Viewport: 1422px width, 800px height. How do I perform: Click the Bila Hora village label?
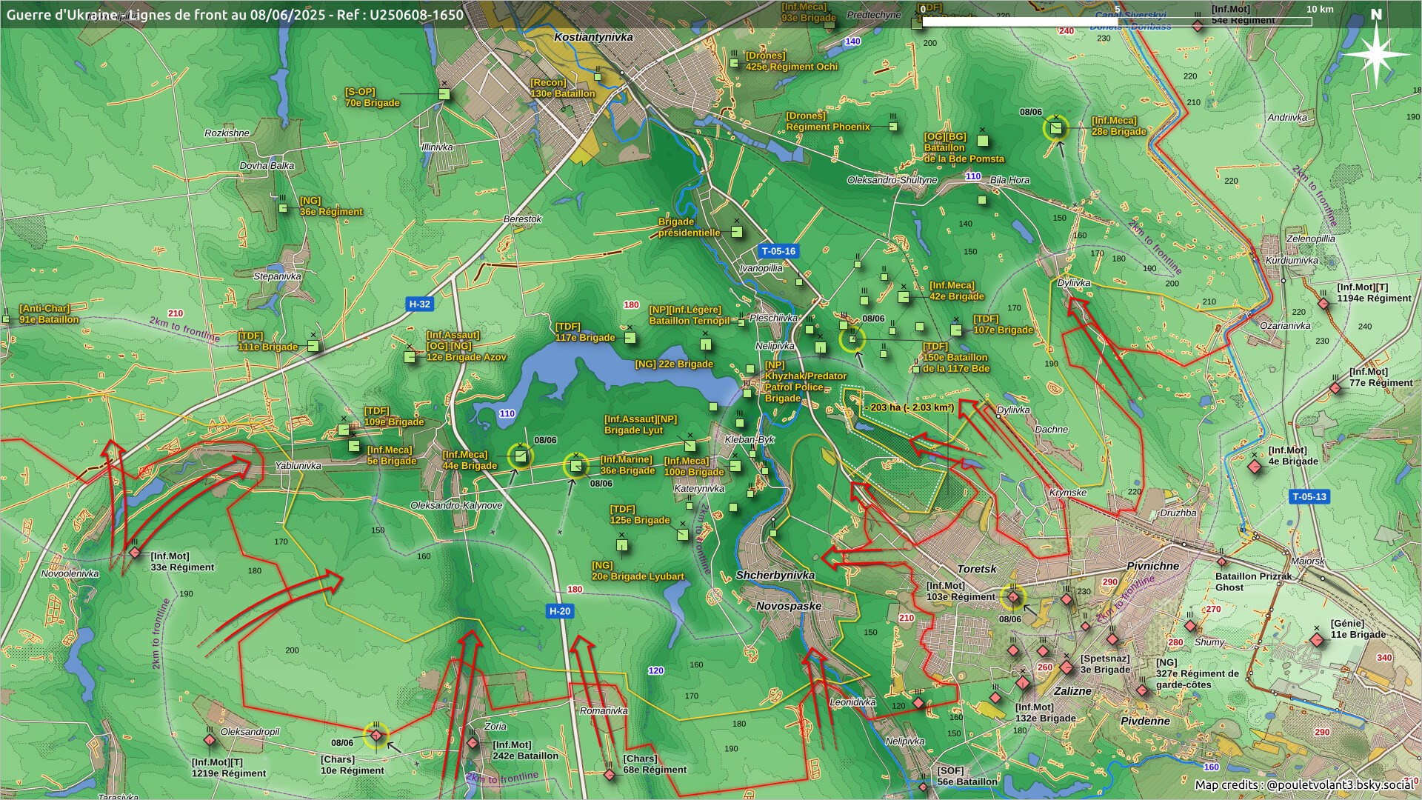click(1009, 180)
